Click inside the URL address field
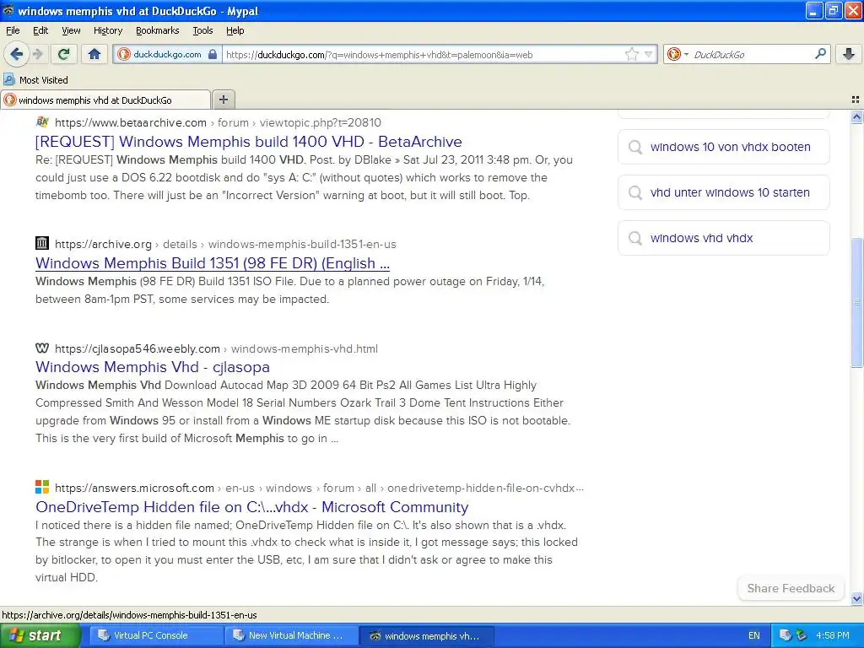This screenshot has height=648, width=864. 423,54
